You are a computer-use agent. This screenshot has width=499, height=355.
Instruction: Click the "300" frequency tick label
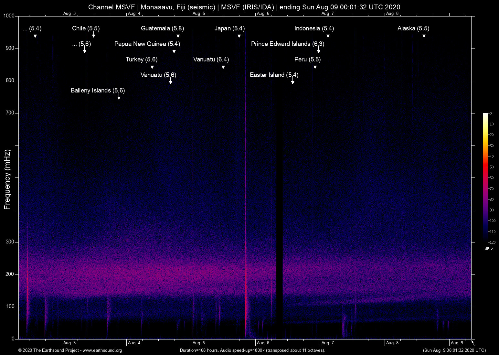[10, 242]
